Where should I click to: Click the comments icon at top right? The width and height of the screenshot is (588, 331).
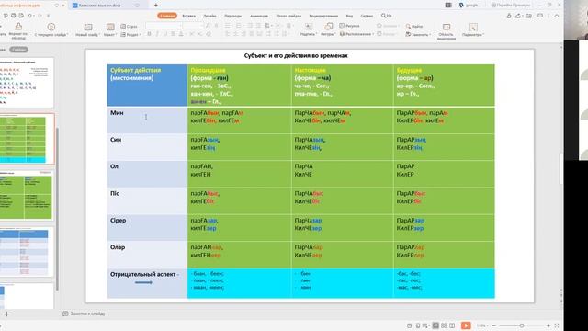click(x=540, y=16)
